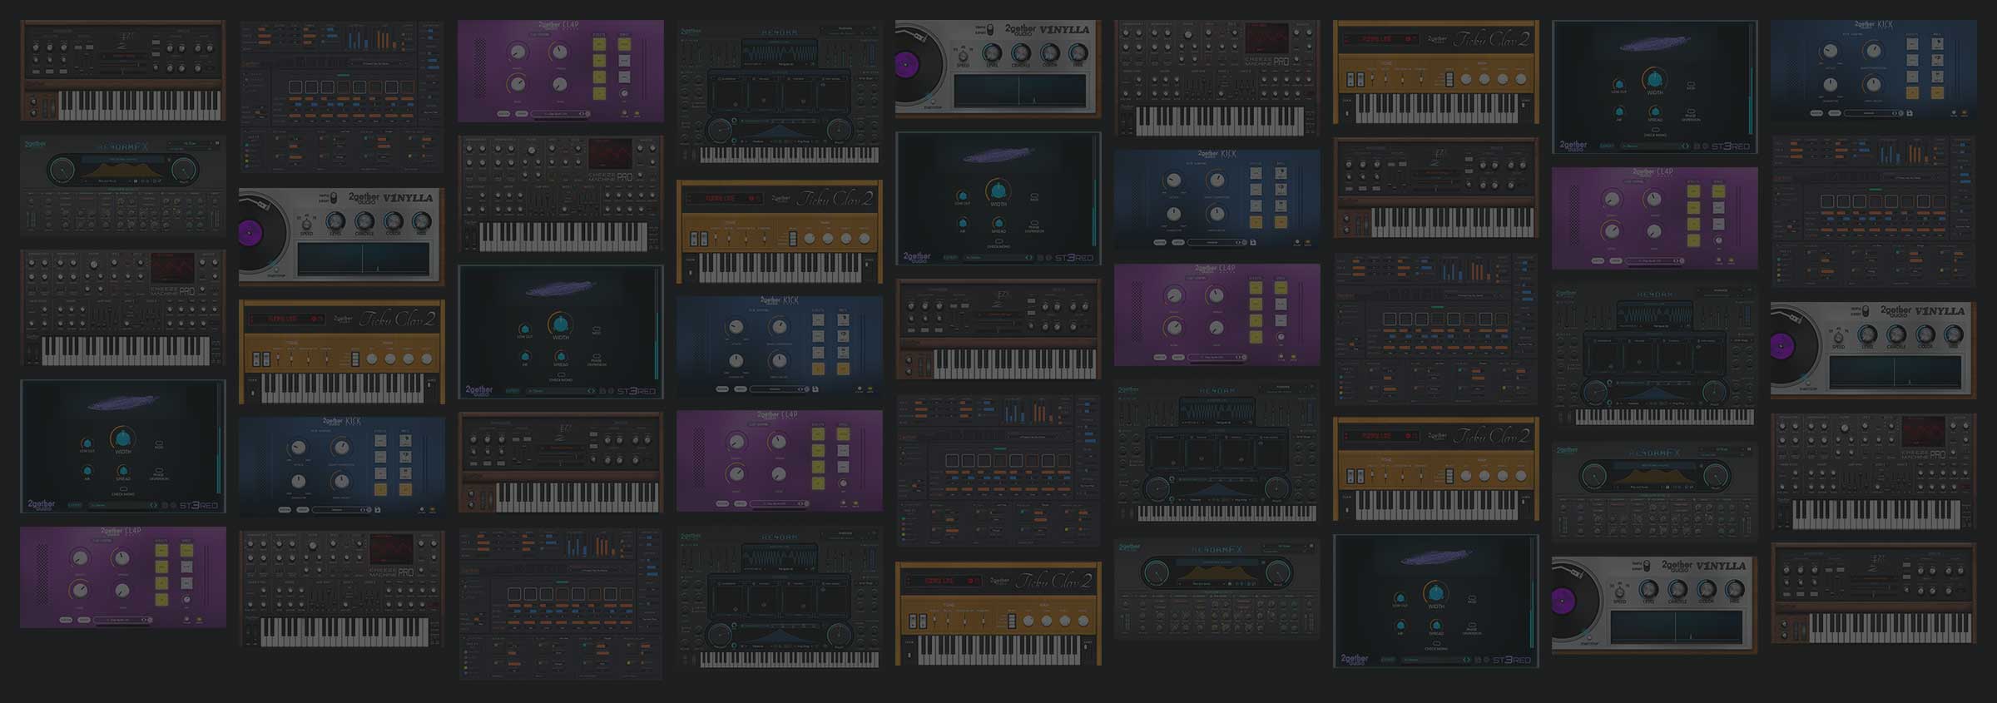Viewport: 1997px width, 703px height.
Task: Click yellow pad on the top-right KICK plugin
Action: click(1912, 93)
